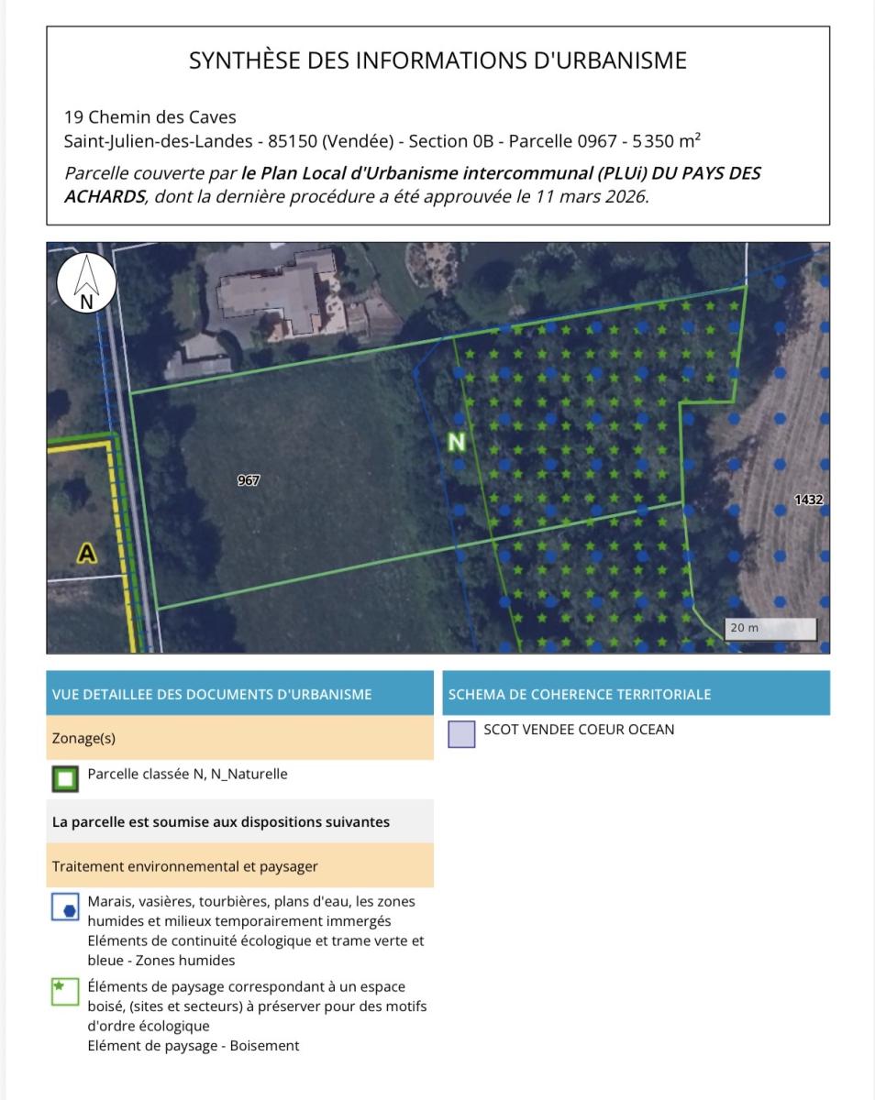Click the green N zone legend icon
The width and height of the screenshot is (875, 1100).
(64, 779)
